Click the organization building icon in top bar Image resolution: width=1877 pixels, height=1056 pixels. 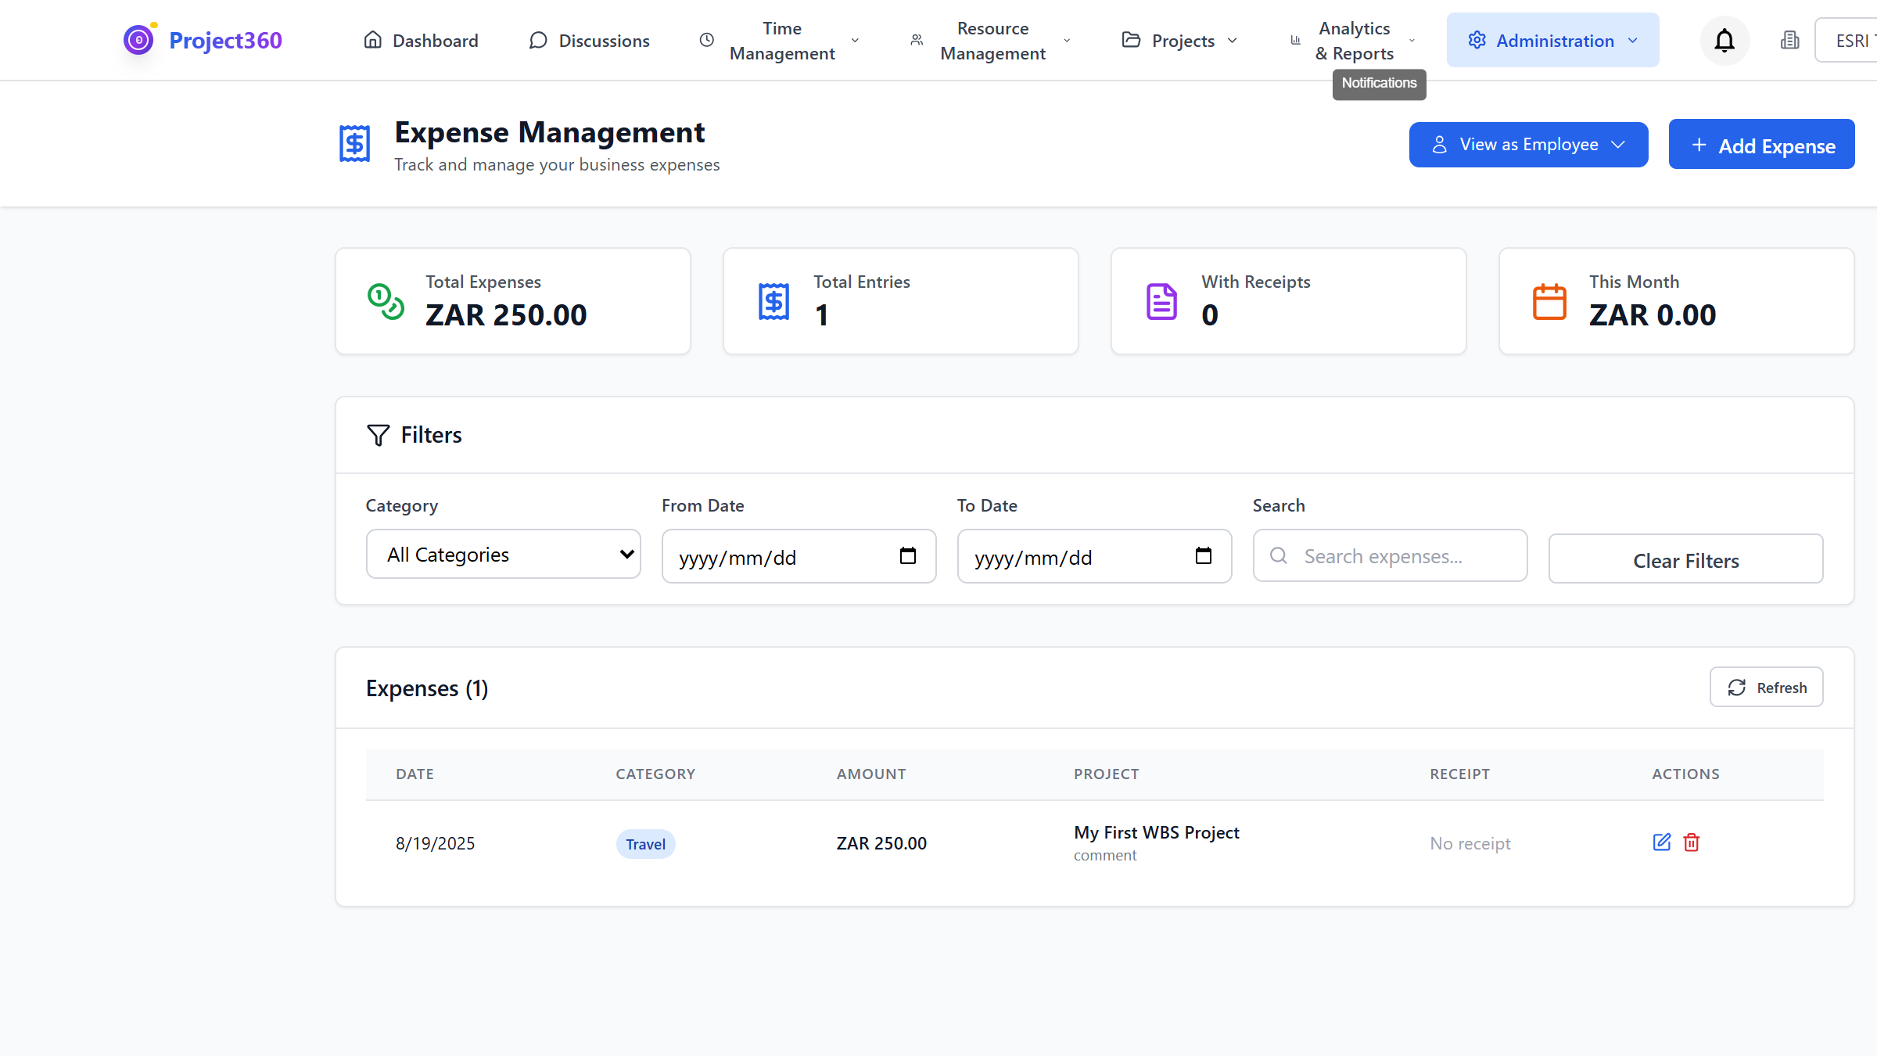1790,40
